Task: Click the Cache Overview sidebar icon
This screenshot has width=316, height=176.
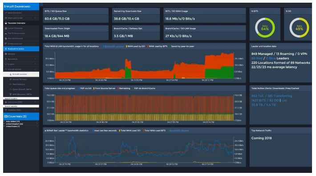Action: 6,28
